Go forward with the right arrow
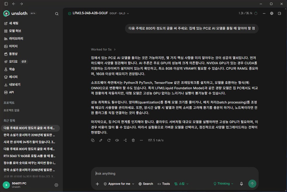Viewport: 287px width, 192px height. coord(21,4)
